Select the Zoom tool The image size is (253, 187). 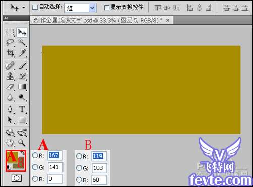(x=22, y=143)
